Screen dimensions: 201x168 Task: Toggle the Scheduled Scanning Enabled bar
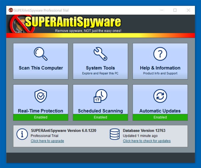100,117
